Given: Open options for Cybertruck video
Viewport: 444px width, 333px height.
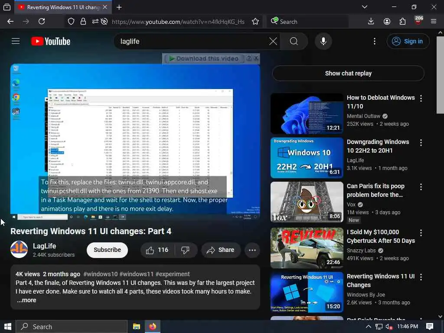Looking at the screenshot, I should tap(421, 232).
